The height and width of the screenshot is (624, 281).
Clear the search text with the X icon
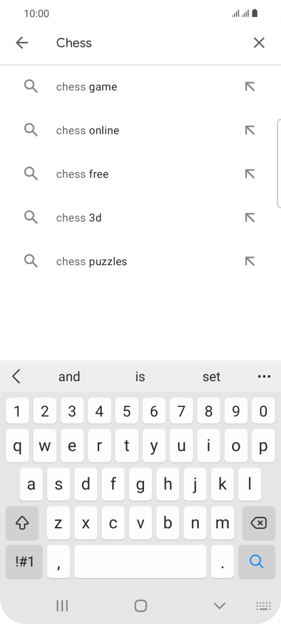(259, 43)
